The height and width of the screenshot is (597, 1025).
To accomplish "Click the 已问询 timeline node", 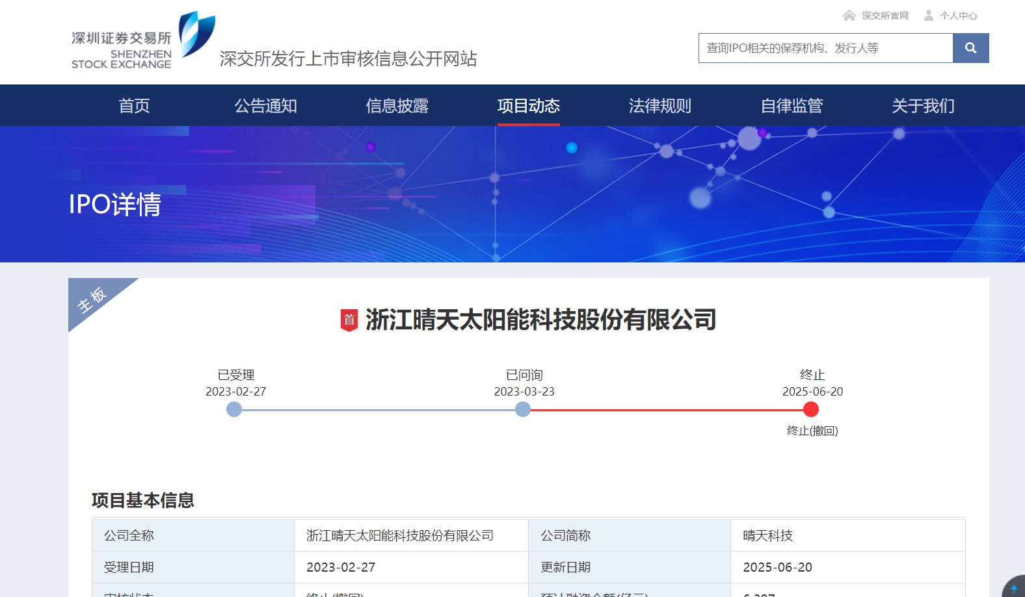I will (523, 409).
